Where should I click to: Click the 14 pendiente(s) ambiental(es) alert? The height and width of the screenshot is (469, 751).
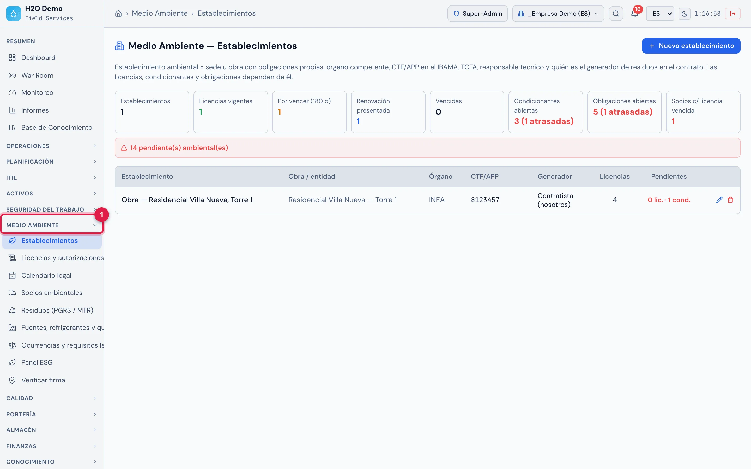tap(427, 148)
